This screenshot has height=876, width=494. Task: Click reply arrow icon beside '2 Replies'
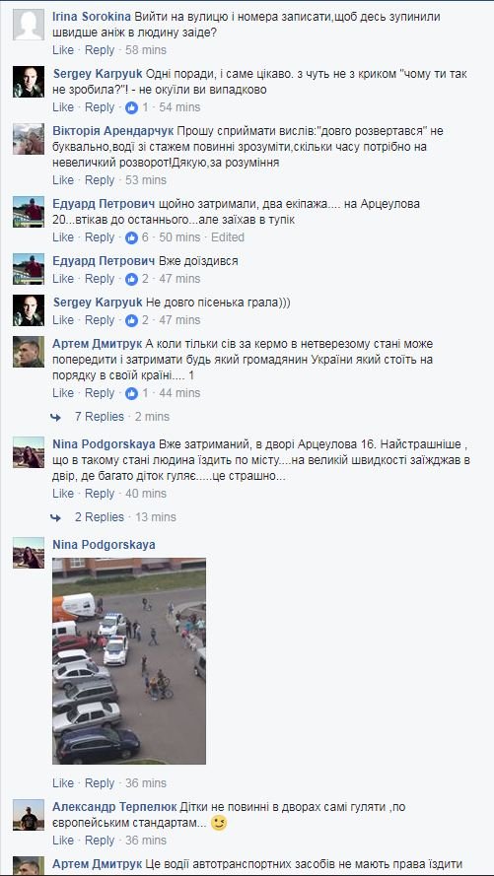[55, 517]
